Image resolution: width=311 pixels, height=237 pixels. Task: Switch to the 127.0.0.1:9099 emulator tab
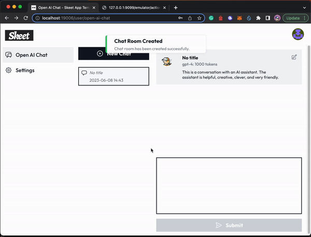(134, 8)
